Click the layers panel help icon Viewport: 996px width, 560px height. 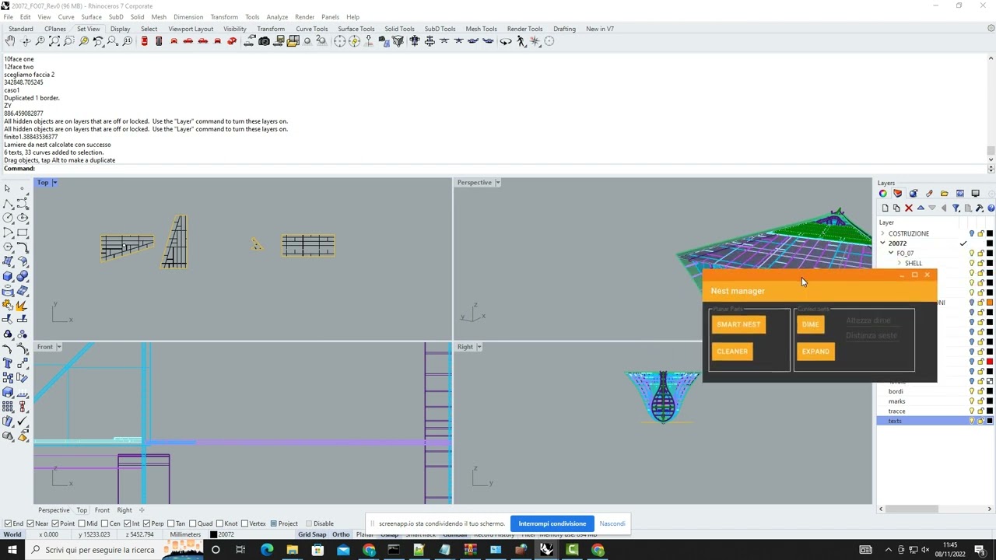(991, 208)
